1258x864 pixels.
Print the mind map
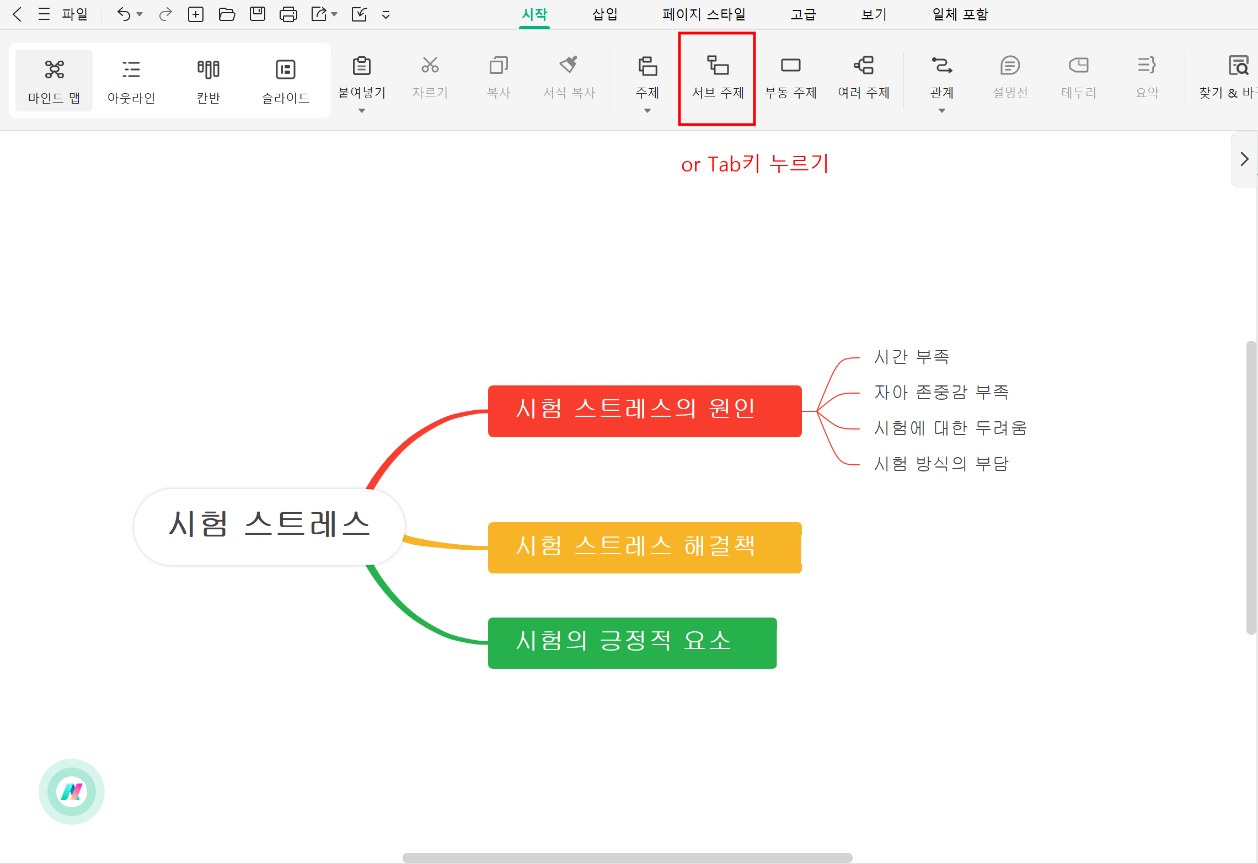point(288,14)
